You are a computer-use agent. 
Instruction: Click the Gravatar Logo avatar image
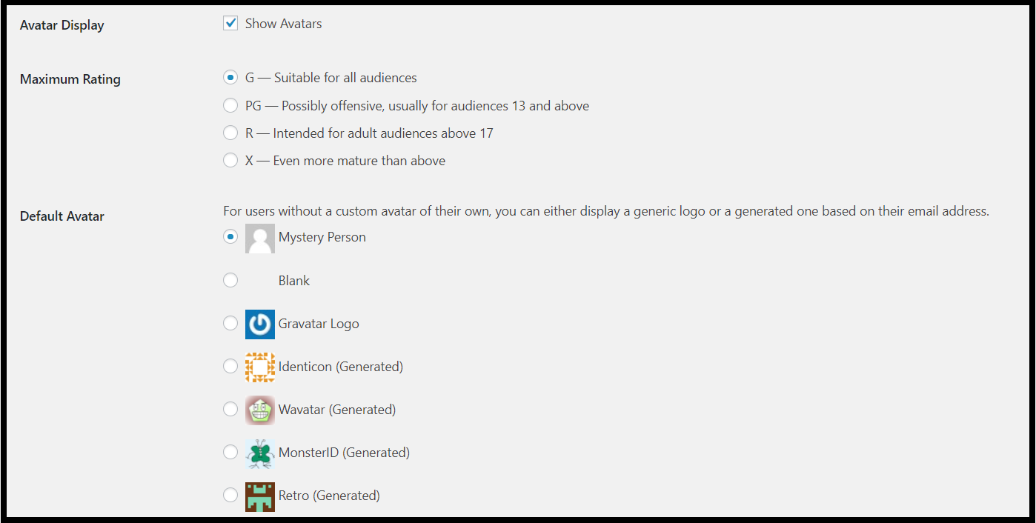point(259,324)
